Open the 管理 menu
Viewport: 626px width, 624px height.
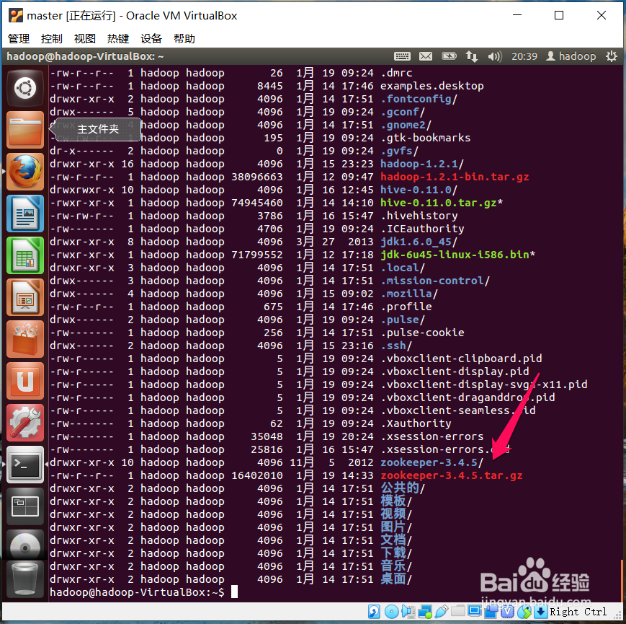click(19, 39)
